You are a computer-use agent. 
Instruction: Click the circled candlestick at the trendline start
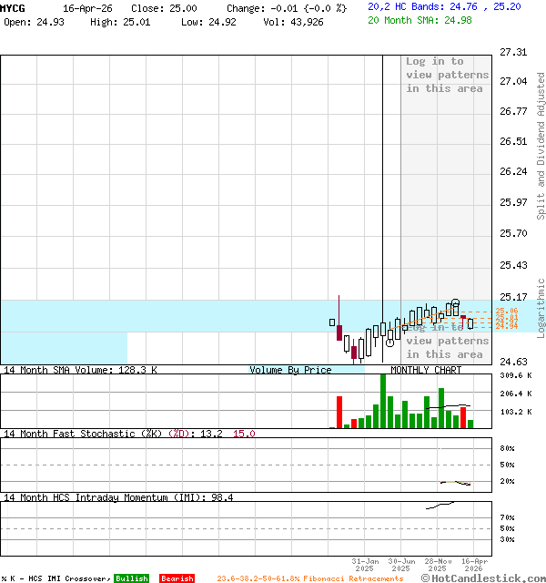pos(390,341)
